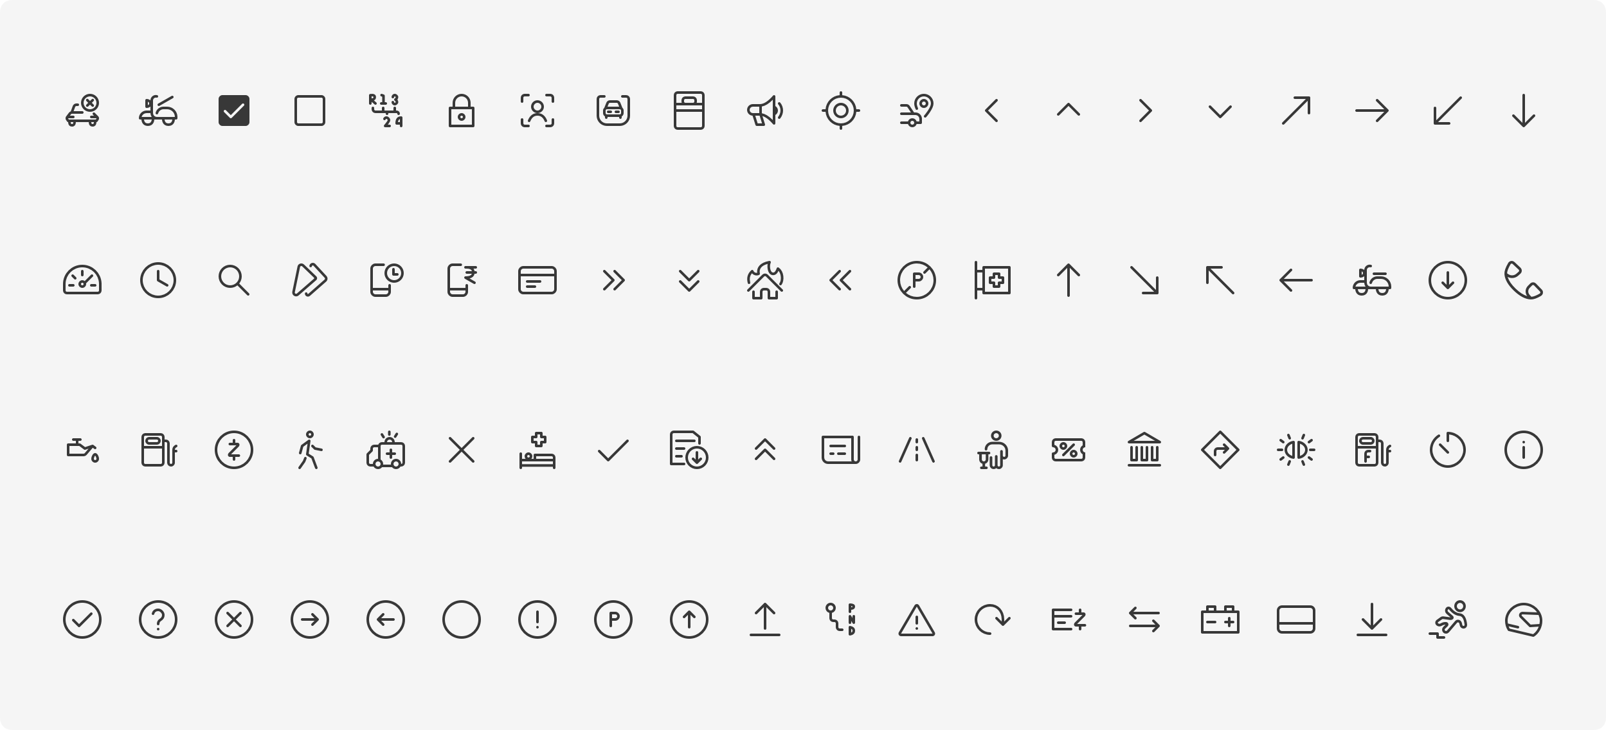Viewport: 1606px width, 730px height.
Task: Select the magnifying glass search icon
Action: (234, 280)
